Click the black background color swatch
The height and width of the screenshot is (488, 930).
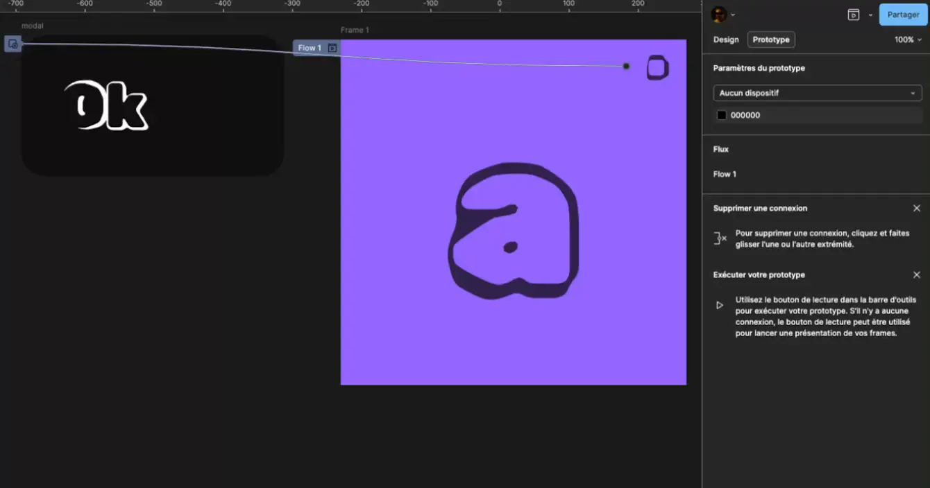(x=722, y=115)
